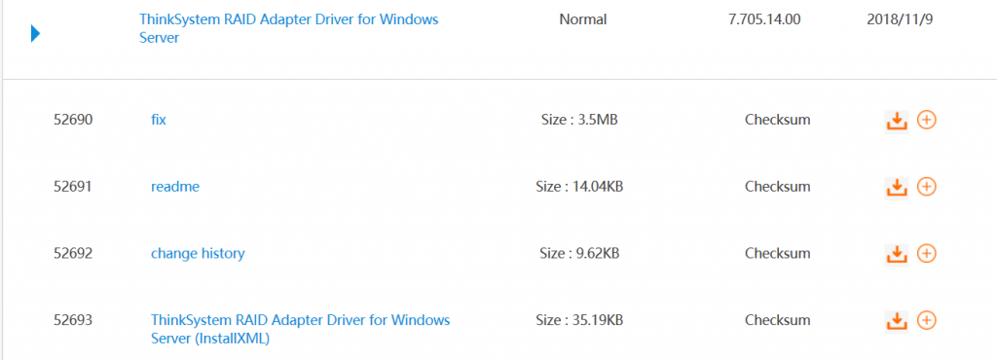The image size is (997, 360).
Task: Open the readme link
Action: pyautogui.click(x=175, y=187)
